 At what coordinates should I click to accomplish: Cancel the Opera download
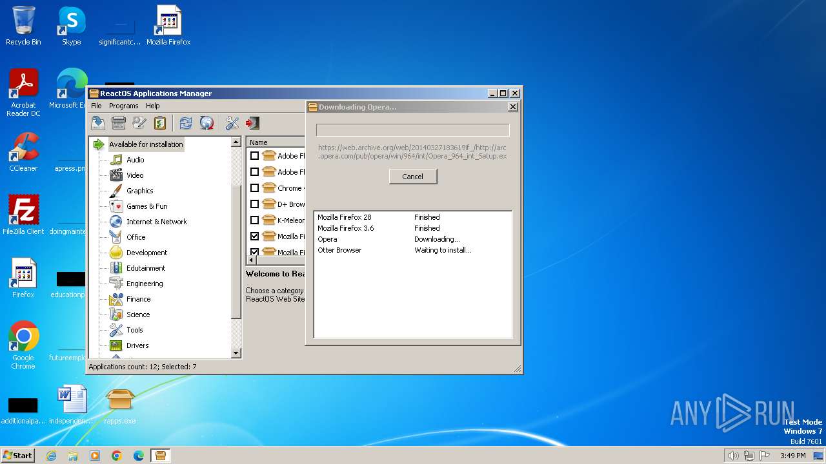tap(413, 177)
